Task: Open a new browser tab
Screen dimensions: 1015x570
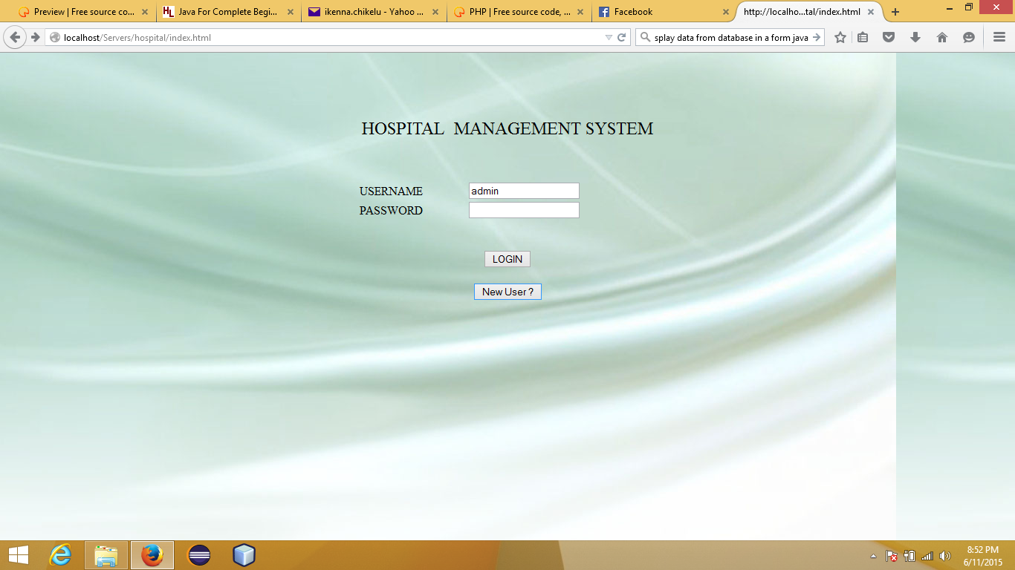Action: click(895, 11)
